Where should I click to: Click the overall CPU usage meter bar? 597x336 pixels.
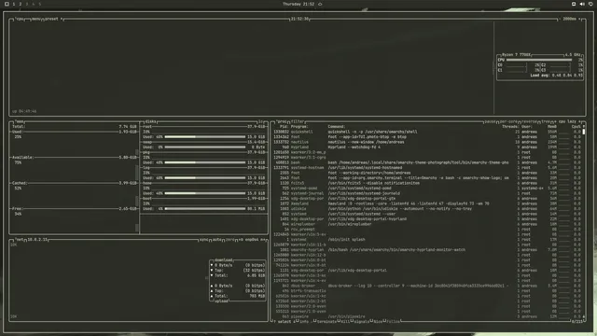tap(539, 60)
